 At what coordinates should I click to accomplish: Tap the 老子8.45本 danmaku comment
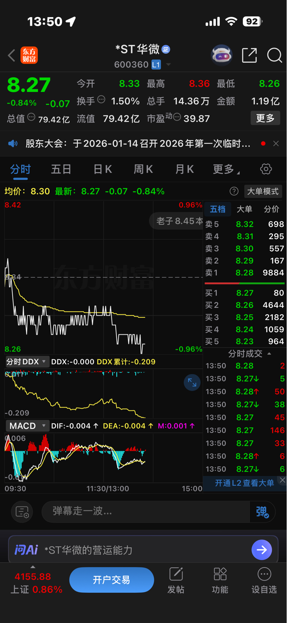click(177, 221)
